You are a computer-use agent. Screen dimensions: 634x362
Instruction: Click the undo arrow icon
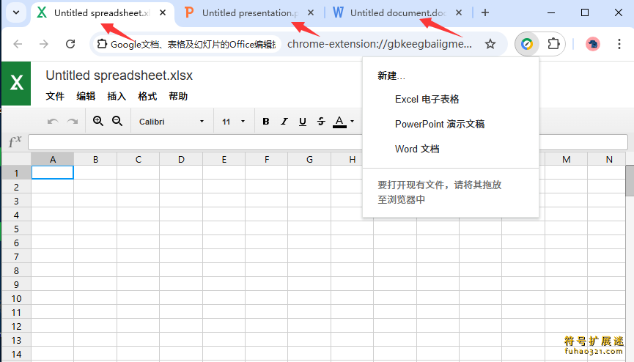point(53,122)
